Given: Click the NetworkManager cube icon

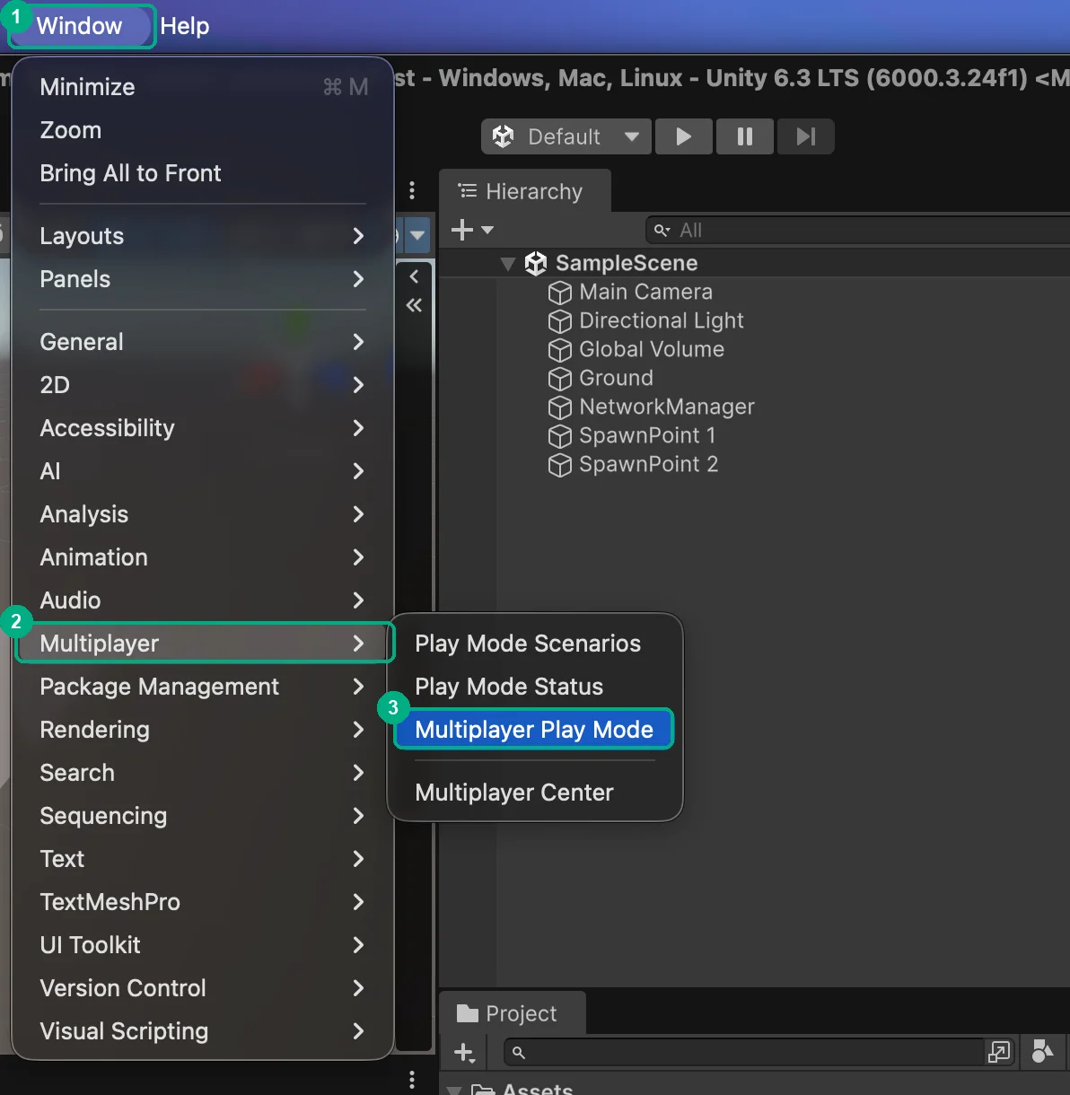Looking at the screenshot, I should click(x=560, y=407).
